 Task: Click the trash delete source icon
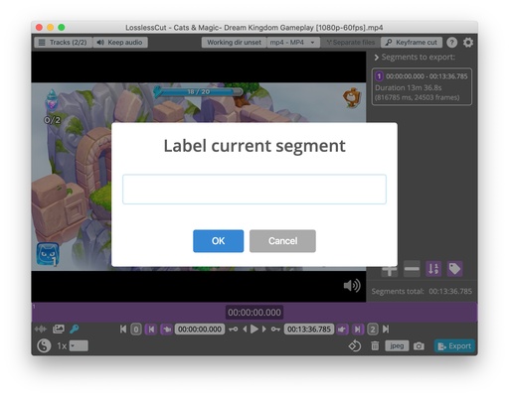pyautogui.click(x=375, y=346)
